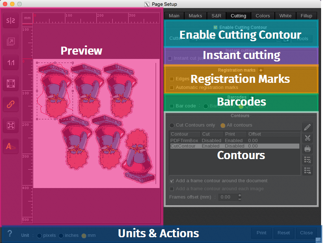Click the list-with-scissors icon beside contours
Screen dimensions: 325x243
(x=307, y=159)
